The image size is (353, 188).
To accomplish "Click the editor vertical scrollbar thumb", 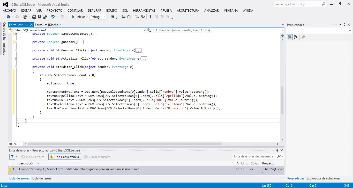I will (282, 100).
